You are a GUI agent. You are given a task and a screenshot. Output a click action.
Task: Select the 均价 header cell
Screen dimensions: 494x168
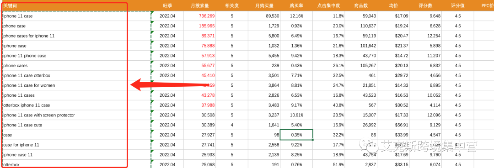(393, 5)
